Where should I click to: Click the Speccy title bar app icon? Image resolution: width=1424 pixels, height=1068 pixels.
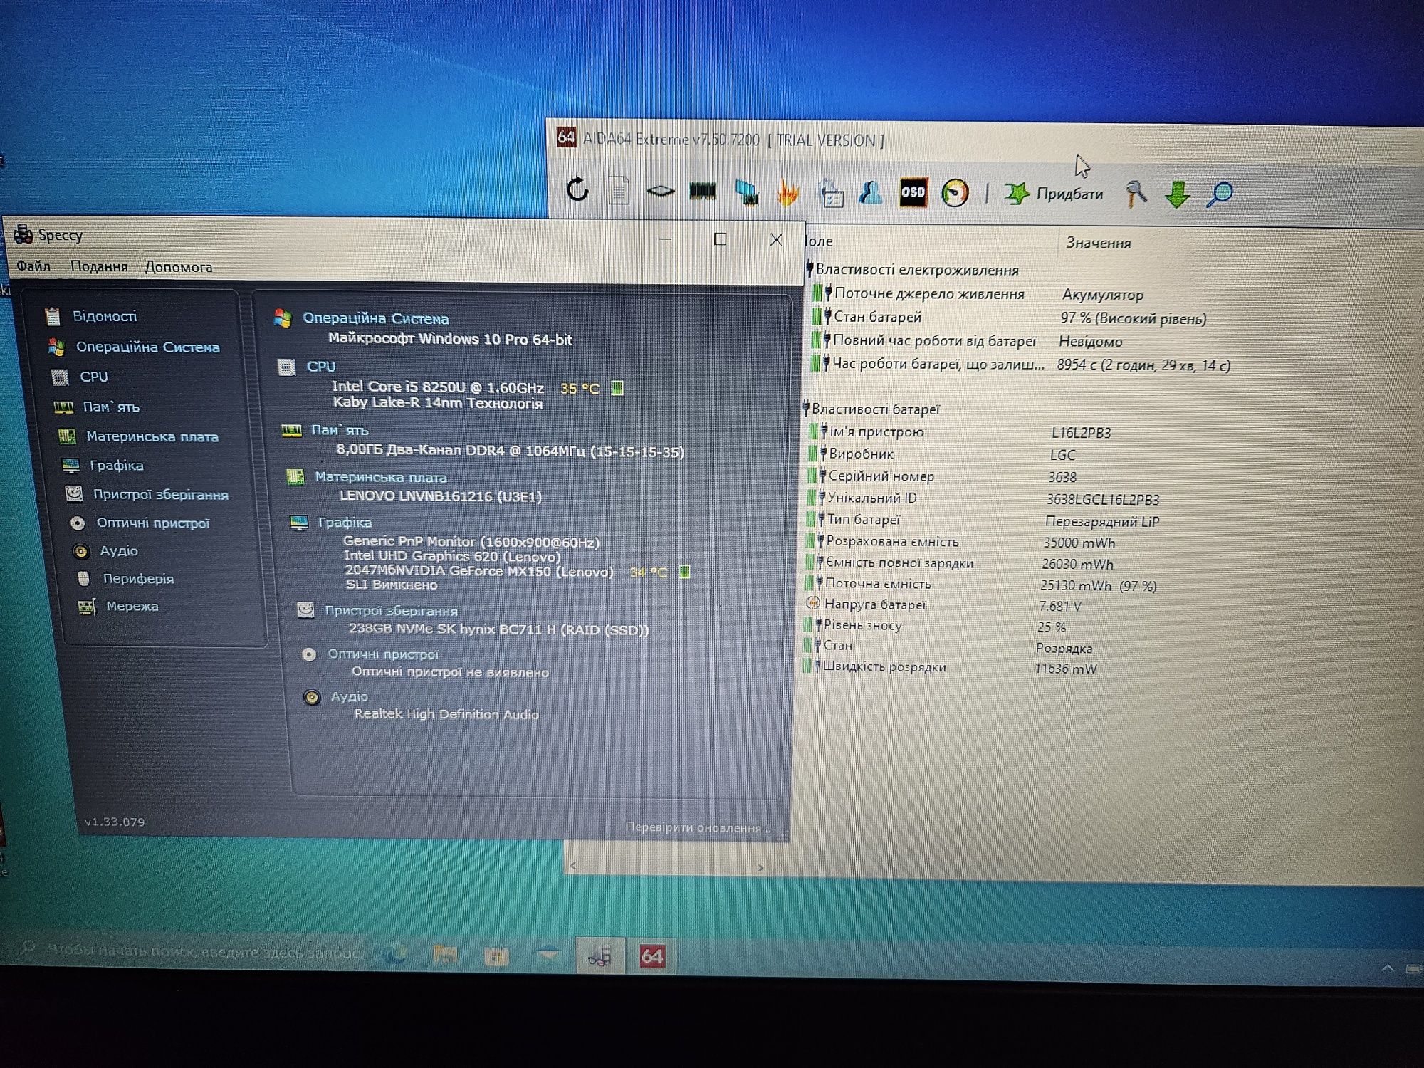[23, 234]
